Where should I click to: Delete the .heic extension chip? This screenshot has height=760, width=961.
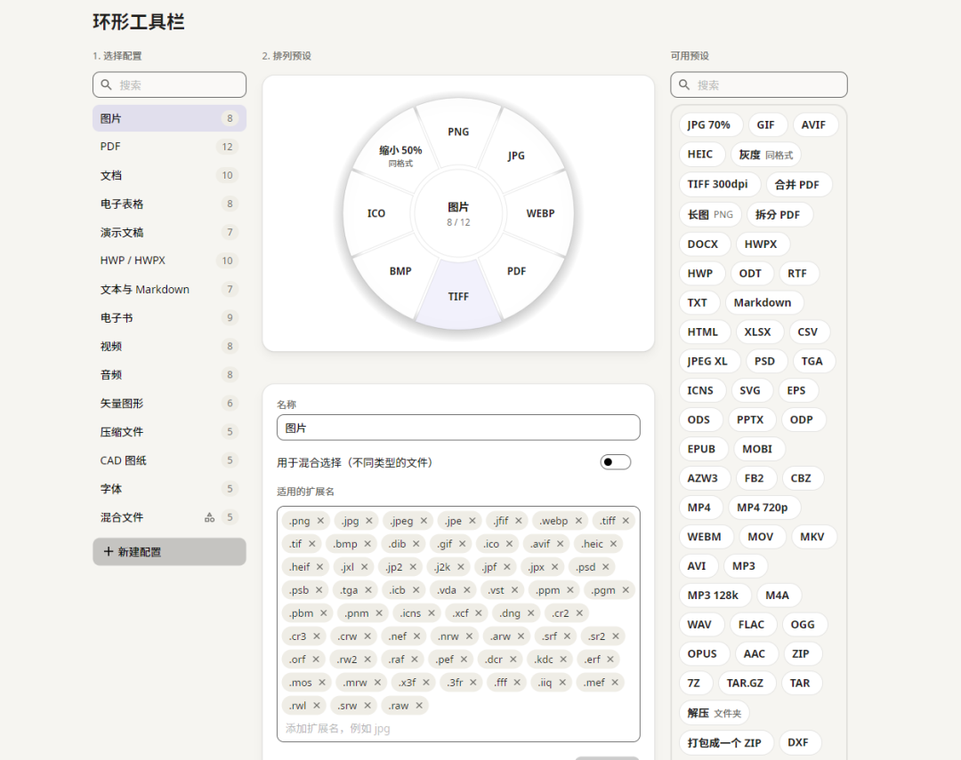(613, 544)
